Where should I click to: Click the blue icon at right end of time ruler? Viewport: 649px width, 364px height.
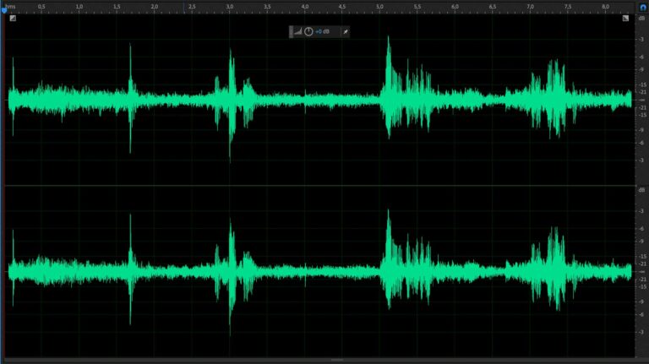coord(642,7)
